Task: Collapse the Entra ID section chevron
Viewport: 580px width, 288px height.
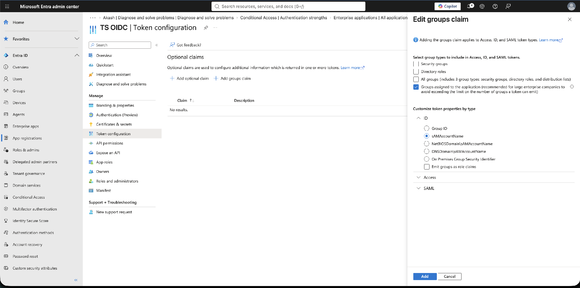Action: [x=77, y=55]
